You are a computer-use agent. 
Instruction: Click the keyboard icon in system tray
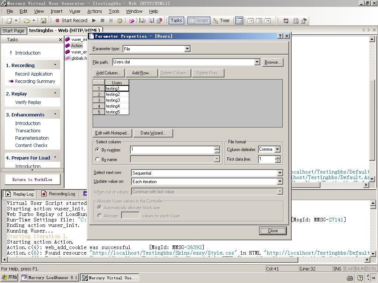[x=350, y=278]
